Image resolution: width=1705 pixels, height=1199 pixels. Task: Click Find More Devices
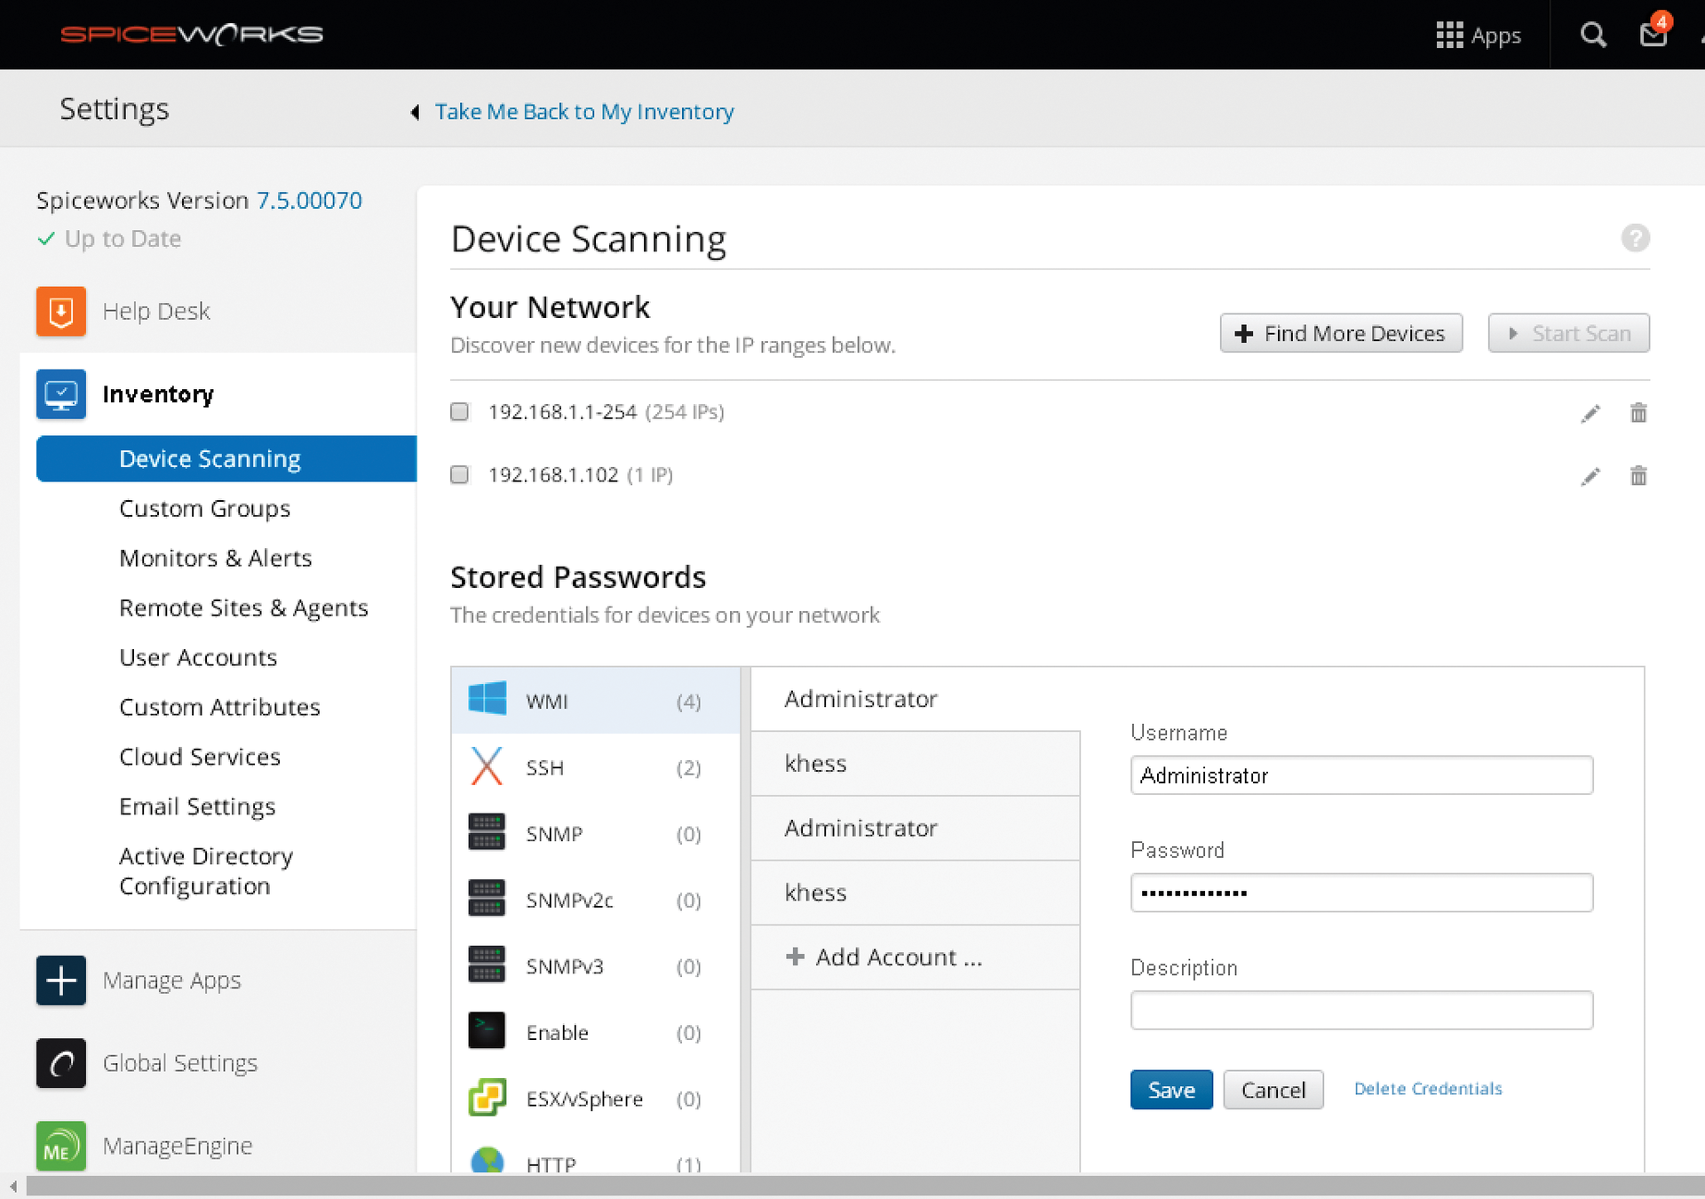point(1341,333)
